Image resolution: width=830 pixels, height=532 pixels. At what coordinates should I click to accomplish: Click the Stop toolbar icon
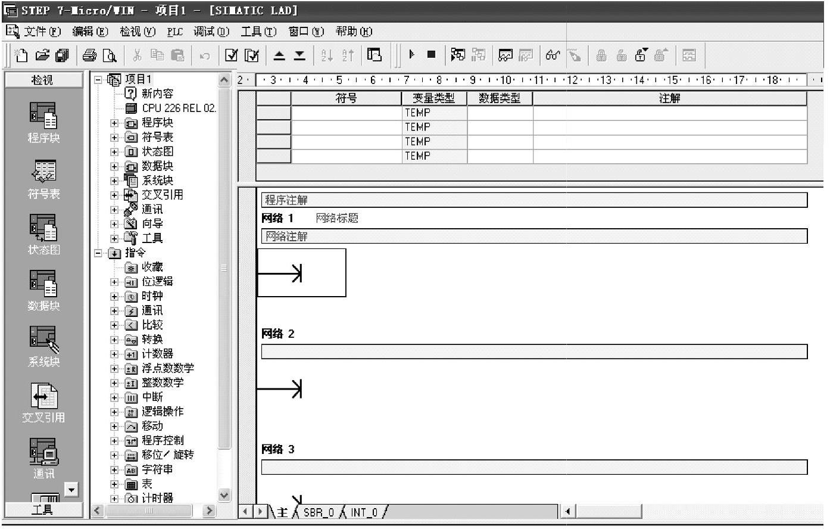(x=432, y=55)
